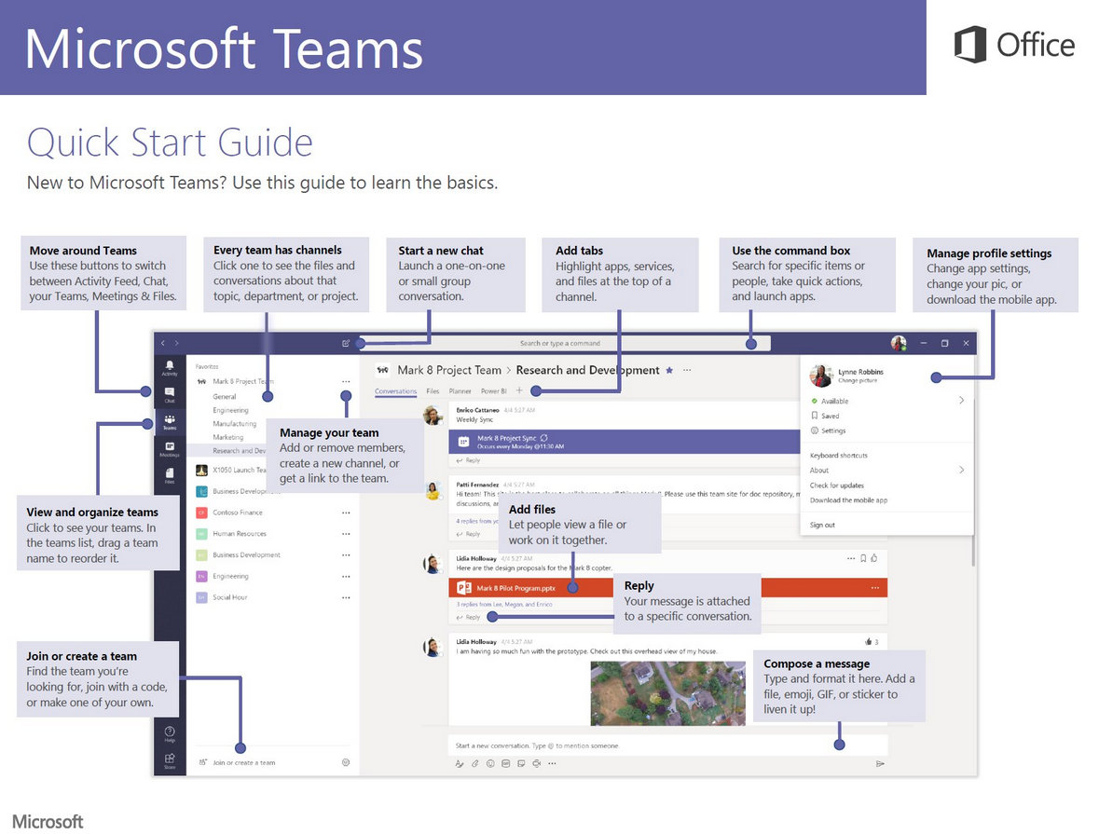Switch to the Conversations tab
The width and height of the screenshot is (1099, 834).
395,391
